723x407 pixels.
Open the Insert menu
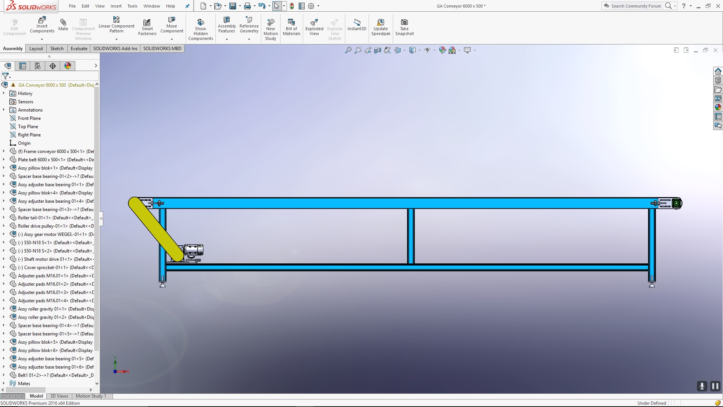(x=116, y=6)
